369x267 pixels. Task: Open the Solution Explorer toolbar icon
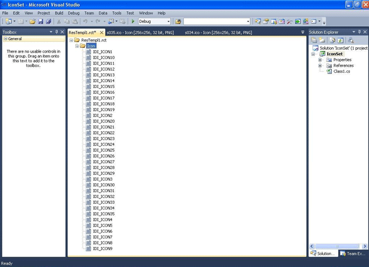(x=258, y=21)
